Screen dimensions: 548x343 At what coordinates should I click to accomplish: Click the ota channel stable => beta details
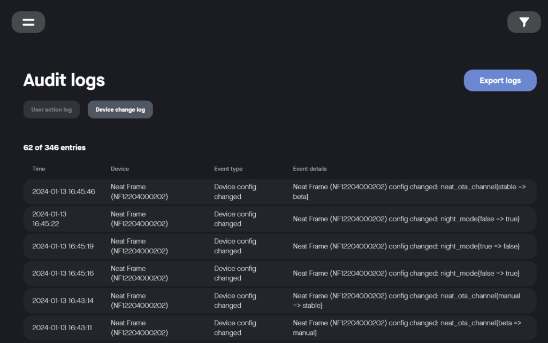409,192
